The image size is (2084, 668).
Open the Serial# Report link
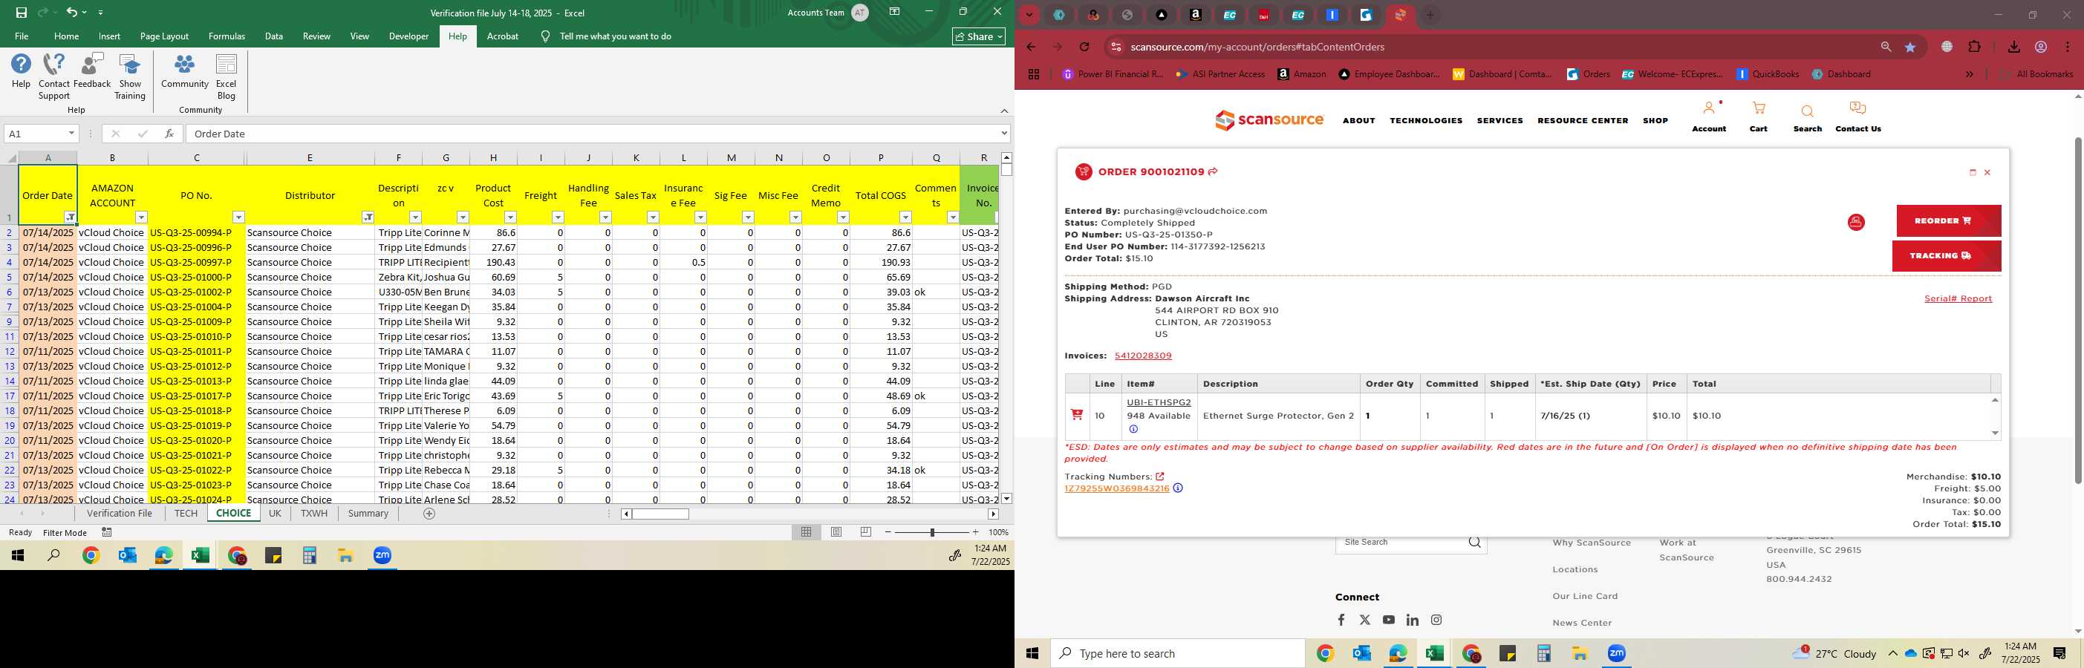[x=1958, y=298]
